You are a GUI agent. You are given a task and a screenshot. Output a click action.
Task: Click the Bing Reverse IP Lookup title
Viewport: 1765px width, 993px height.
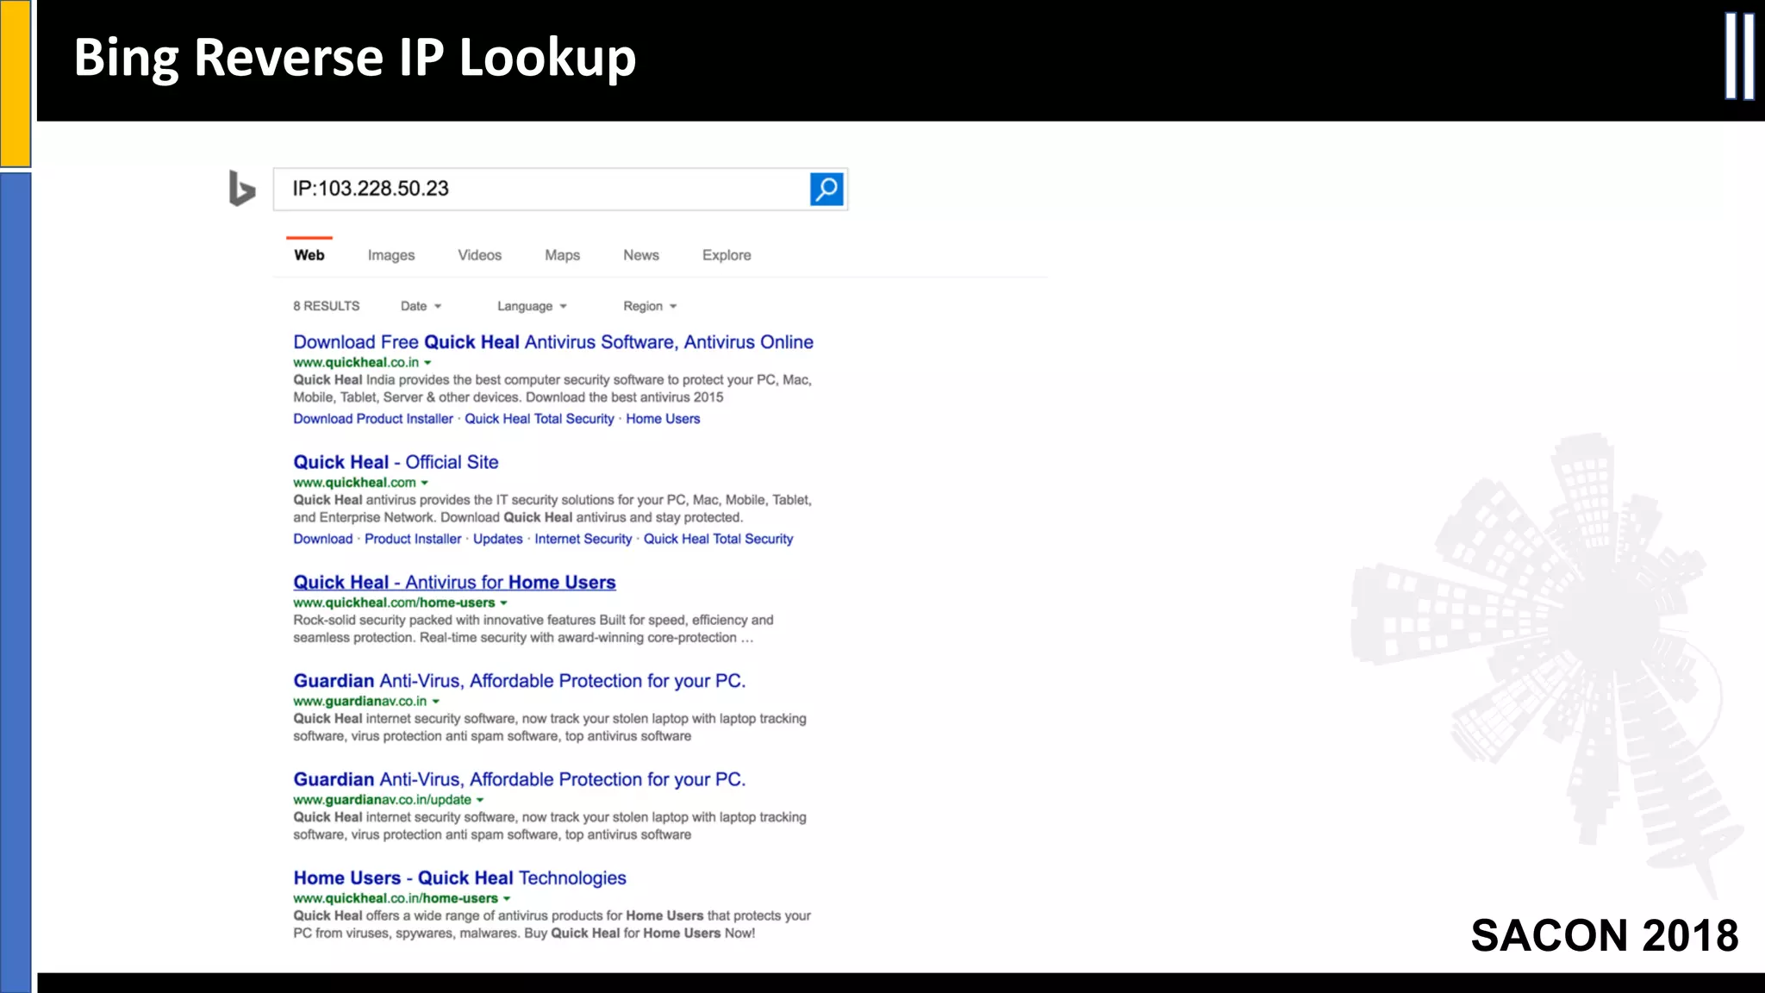[x=355, y=59]
